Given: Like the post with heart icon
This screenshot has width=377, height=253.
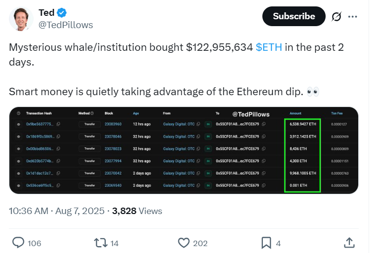Looking at the screenshot, I should coord(184,243).
